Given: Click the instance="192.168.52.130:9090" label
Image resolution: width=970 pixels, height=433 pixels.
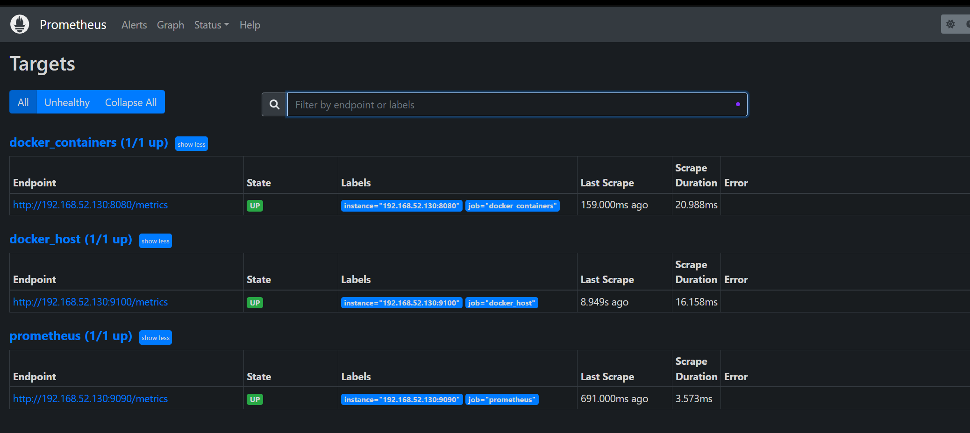Looking at the screenshot, I should 402,399.
